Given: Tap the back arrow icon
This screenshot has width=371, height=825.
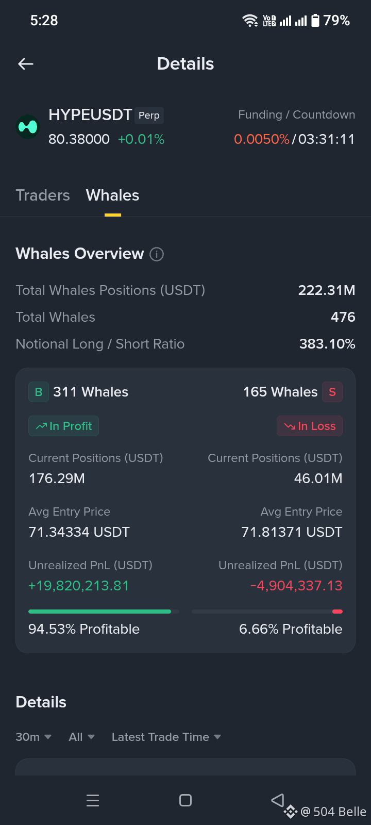Looking at the screenshot, I should click(x=26, y=64).
